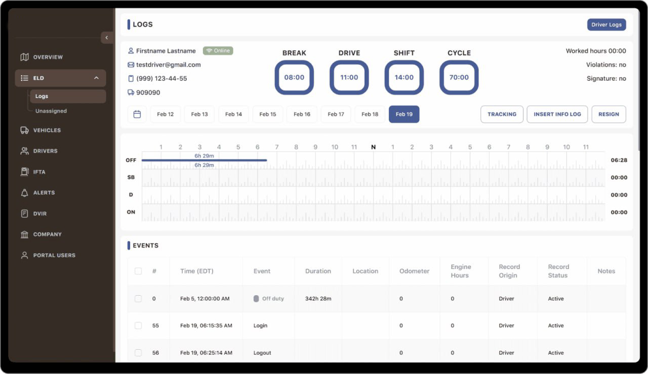
Task: Go to Overview page
Action: (48, 57)
